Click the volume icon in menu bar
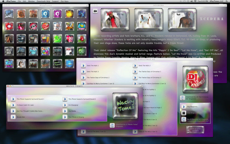The image size is (230, 144). click(192, 1)
